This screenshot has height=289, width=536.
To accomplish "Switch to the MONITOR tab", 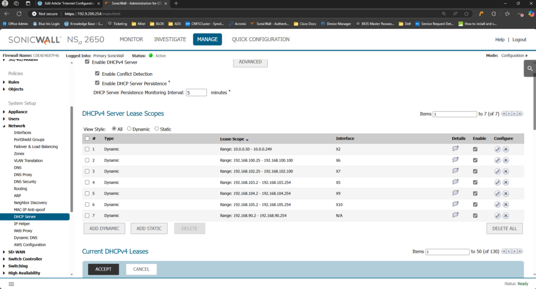I will pos(131,39).
